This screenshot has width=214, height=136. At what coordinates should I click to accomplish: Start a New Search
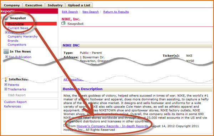click(x=91, y=12)
